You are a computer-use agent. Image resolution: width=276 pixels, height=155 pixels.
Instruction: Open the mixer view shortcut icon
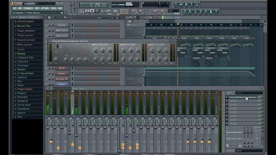(197, 4)
